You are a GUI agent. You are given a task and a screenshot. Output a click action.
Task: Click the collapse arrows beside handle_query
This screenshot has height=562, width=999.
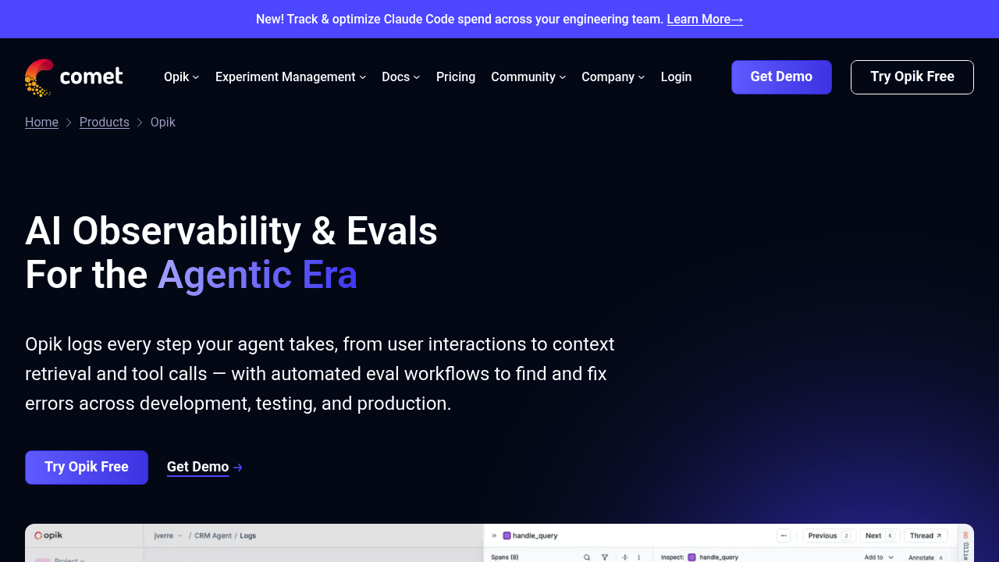[494, 535]
